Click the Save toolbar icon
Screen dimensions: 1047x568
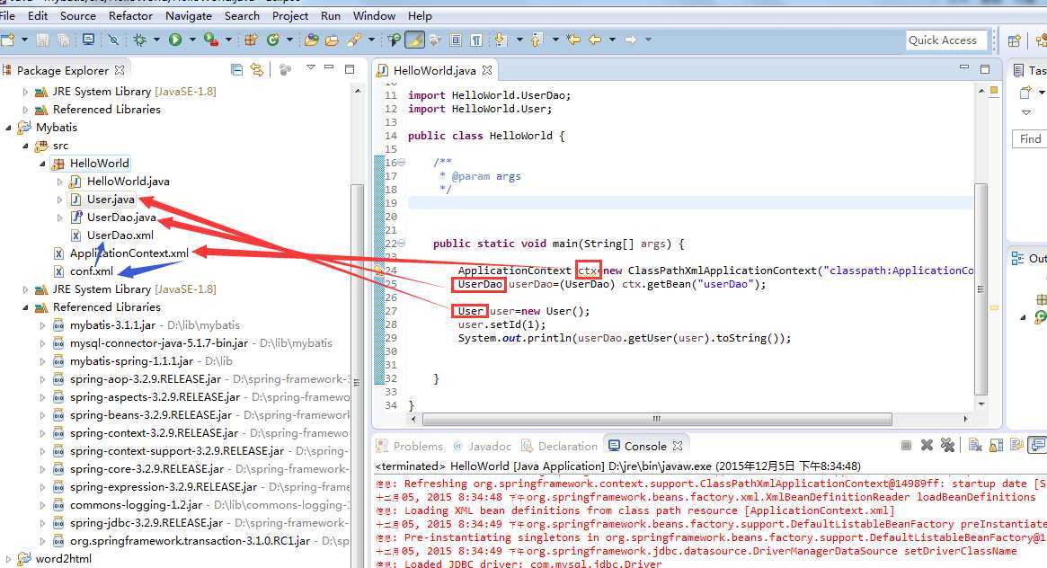coord(42,40)
